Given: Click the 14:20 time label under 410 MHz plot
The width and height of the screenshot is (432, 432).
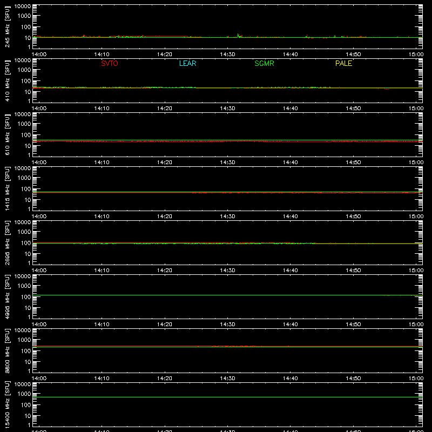Looking at the screenshot, I should [165, 109].
